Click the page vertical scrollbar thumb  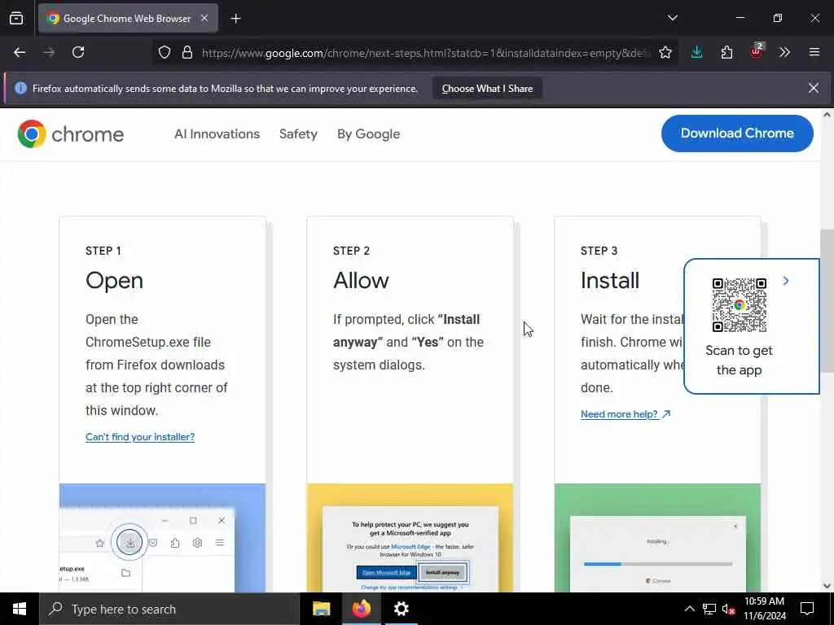[827, 300]
